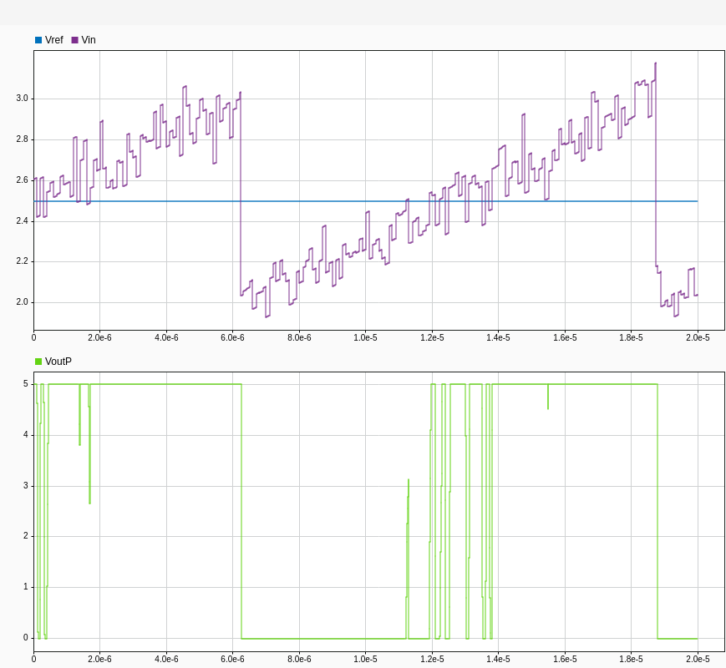Click the 2.0e-5 x-axis tick on bottom plot
The height and width of the screenshot is (668, 726).
click(698, 659)
